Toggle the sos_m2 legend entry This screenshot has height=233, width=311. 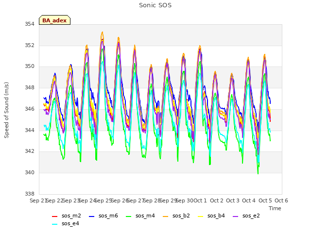point(67,216)
